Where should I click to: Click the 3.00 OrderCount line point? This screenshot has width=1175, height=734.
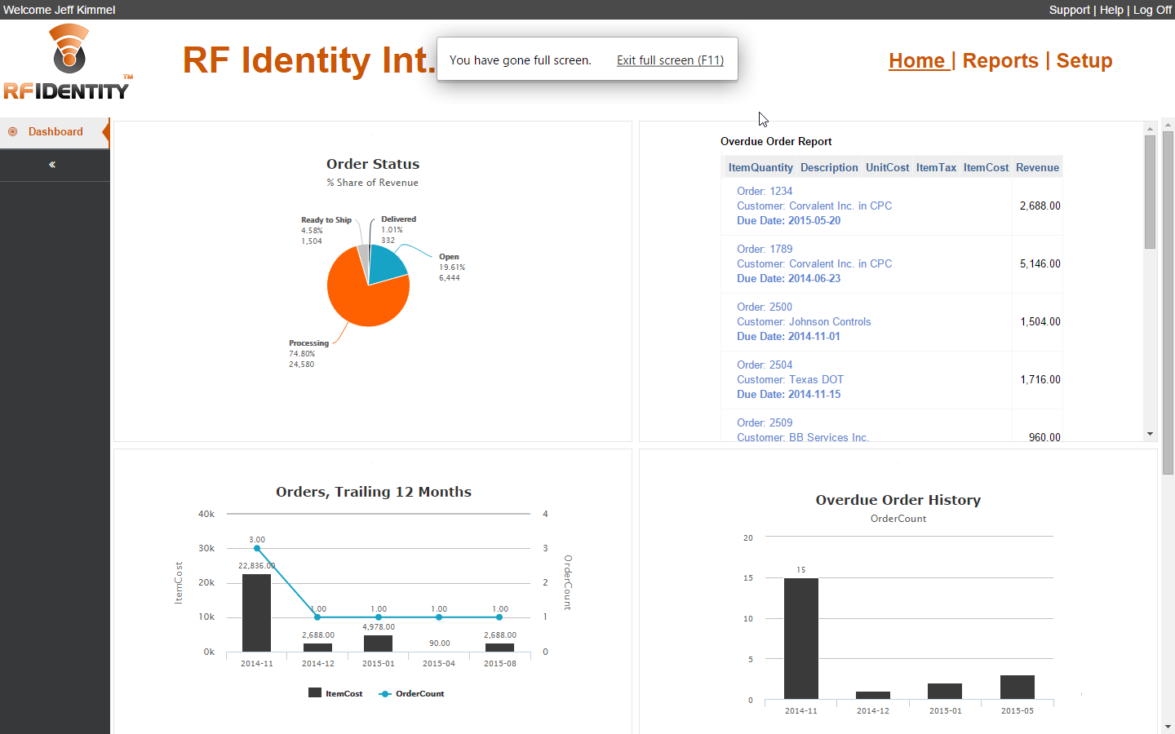coord(257,548)
